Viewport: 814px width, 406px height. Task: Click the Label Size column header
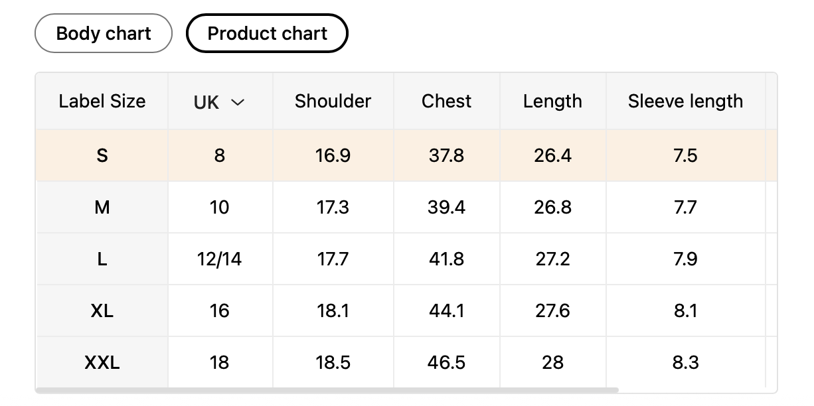102,101
